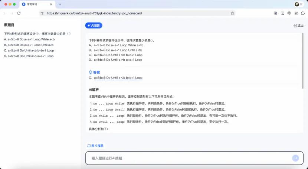Click the first toolbar extension icon left of the scan icon

pyautogui.click(x=276, y=13)
